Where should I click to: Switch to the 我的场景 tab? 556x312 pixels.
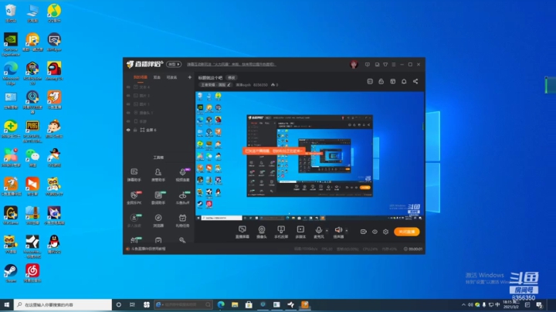[x=140, y=77]
